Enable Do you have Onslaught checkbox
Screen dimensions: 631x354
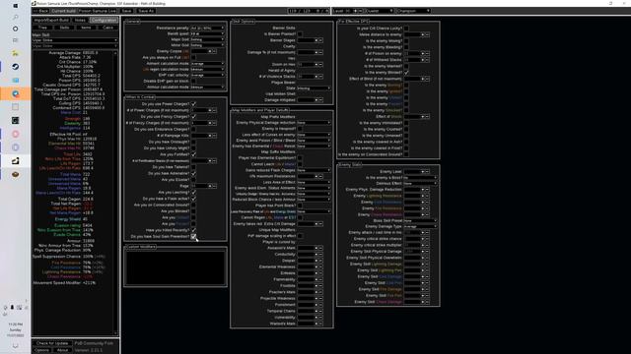click(193, 142)
